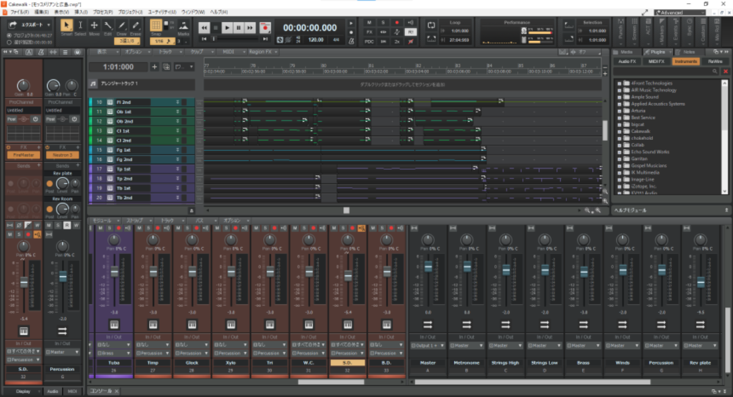733x397 pixels.
Task: Open the Project menu in menu bar
Action: pos(128,12)
